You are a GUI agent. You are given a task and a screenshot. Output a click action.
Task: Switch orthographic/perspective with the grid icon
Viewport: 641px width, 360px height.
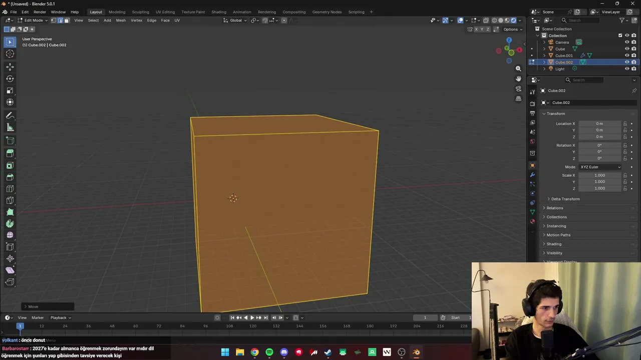(x=518, y=98)
